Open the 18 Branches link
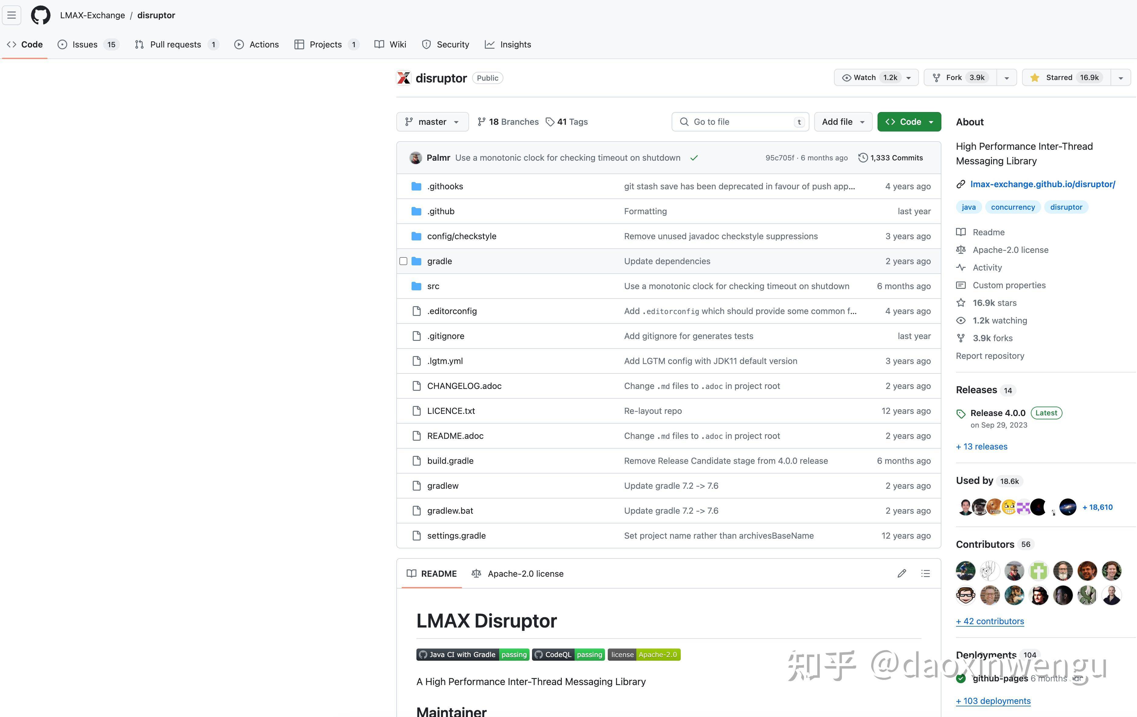The image size is (1137, 717). click(x=508, y=122)
